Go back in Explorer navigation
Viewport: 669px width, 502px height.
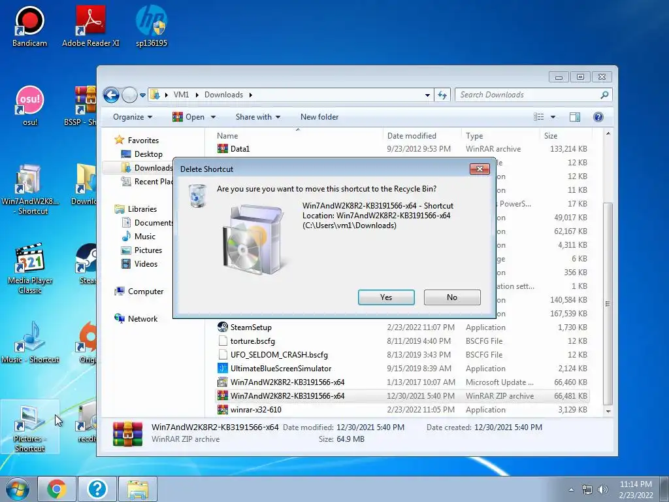click(x=111, y=95)
